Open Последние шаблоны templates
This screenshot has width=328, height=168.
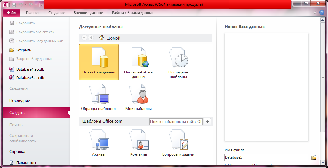pos(178,62)
